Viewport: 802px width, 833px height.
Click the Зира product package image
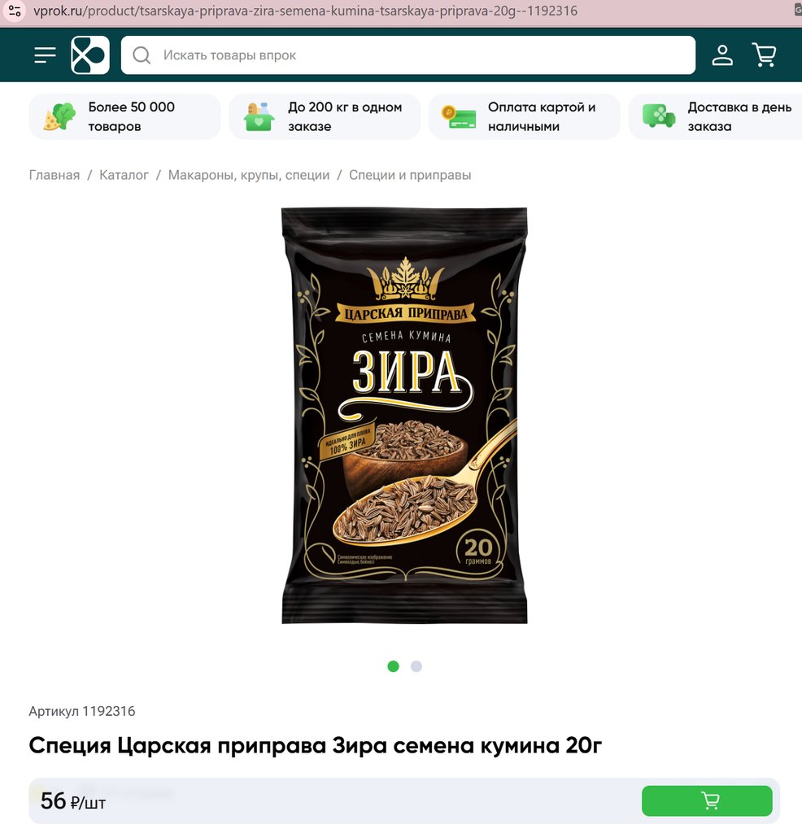[404, 416]
